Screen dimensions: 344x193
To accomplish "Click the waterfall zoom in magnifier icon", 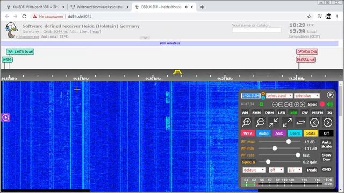I will point(247,122).
